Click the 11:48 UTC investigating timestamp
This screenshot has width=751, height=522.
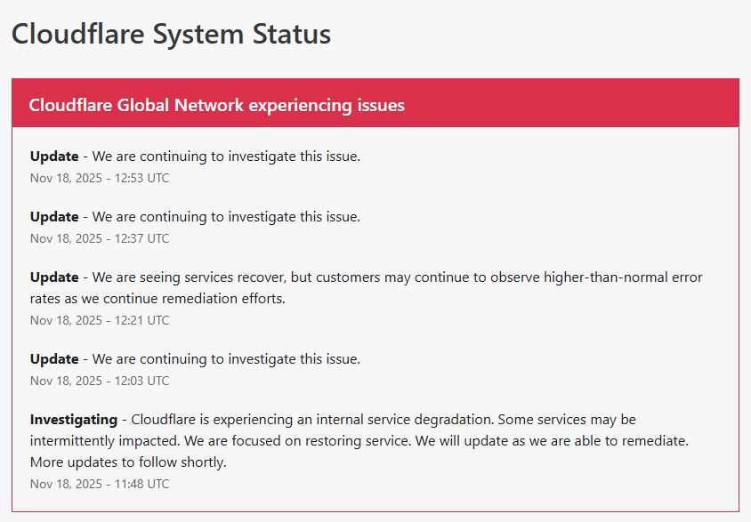99,484
